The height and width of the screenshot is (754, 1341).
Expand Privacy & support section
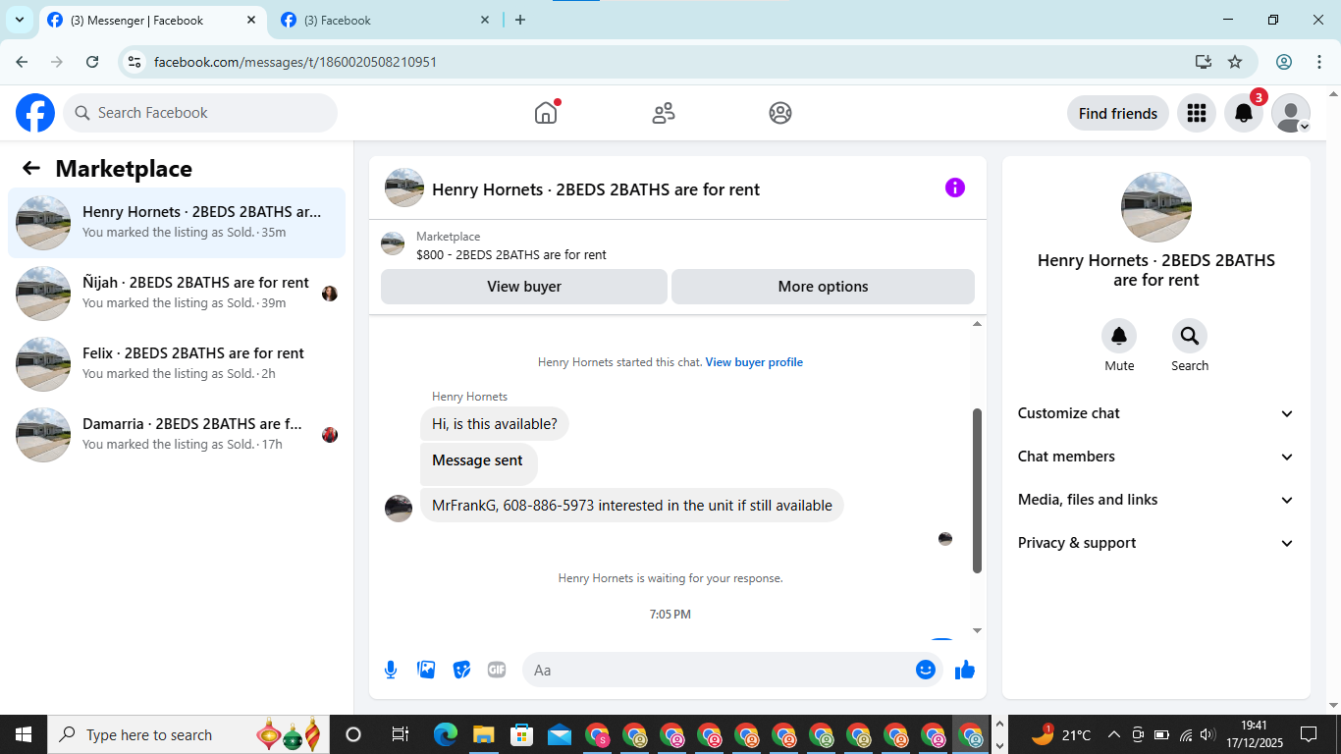click(1156, 543)
